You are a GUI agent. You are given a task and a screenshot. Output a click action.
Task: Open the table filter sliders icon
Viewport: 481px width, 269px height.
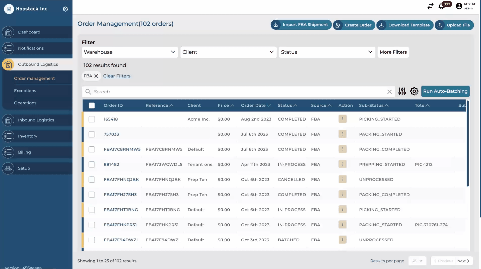coord(402,91)
